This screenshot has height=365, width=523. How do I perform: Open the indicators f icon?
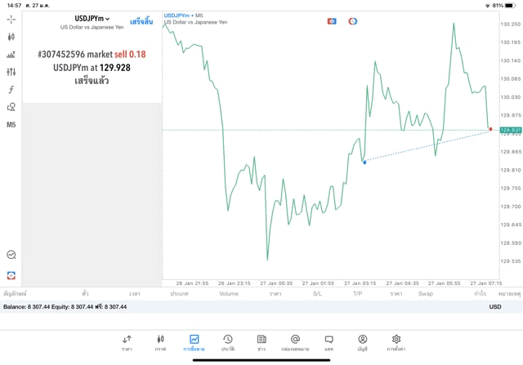click(x=11, y=89)
